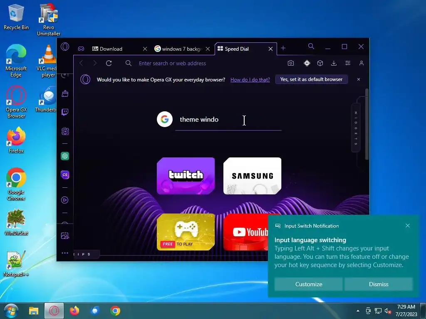Open GX Control chip icon in sidebar
This screenshot has height=319, width=426.
(x=65, y=131)
